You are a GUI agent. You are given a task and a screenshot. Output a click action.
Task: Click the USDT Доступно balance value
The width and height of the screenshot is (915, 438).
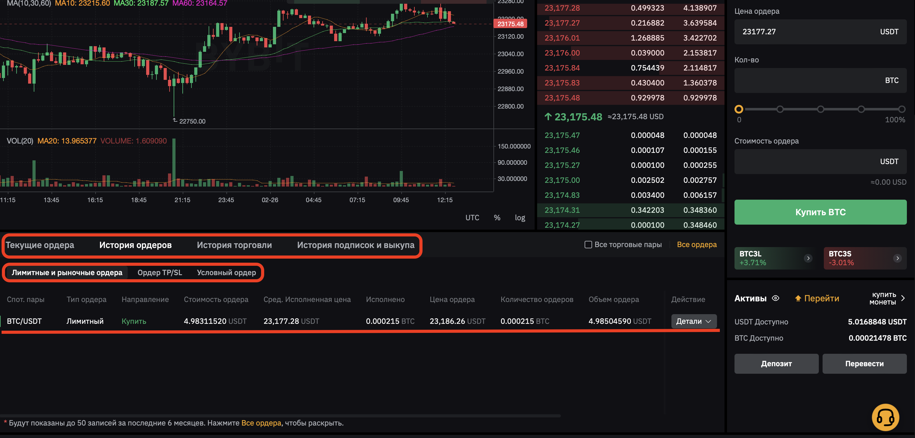(x=877, y=322)
